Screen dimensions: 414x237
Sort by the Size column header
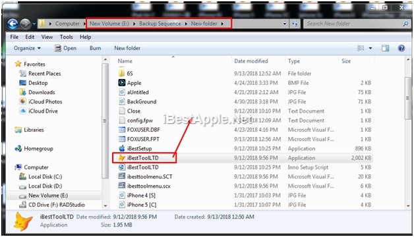pos(346,61)
